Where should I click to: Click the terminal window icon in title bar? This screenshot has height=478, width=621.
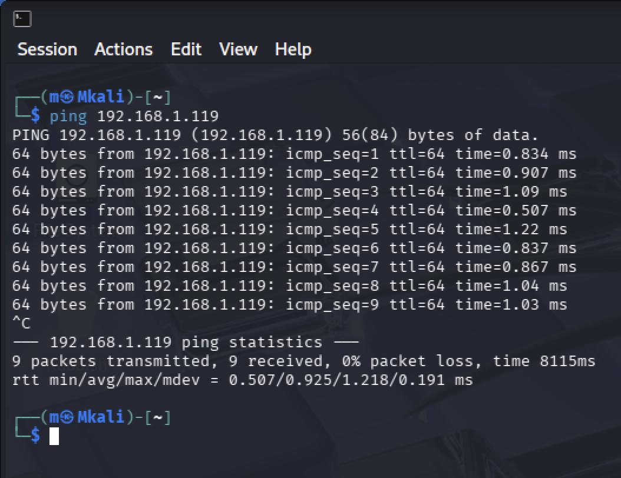pyautogui.click(x=22, y=19)
